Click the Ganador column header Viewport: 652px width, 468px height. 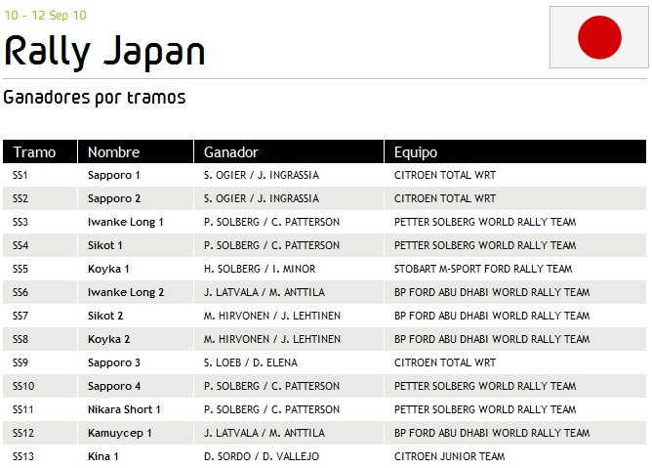tap(230, 152)
